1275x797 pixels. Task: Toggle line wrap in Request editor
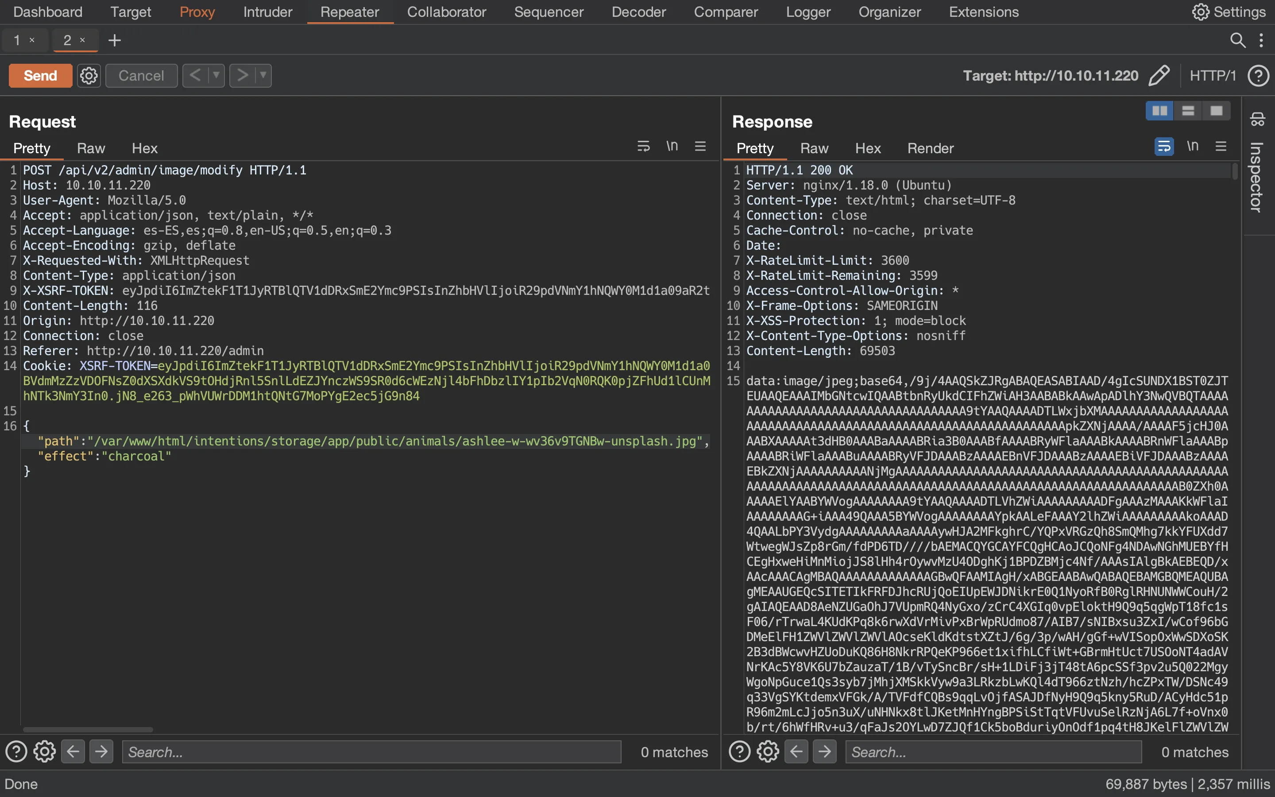click(643, 147)
